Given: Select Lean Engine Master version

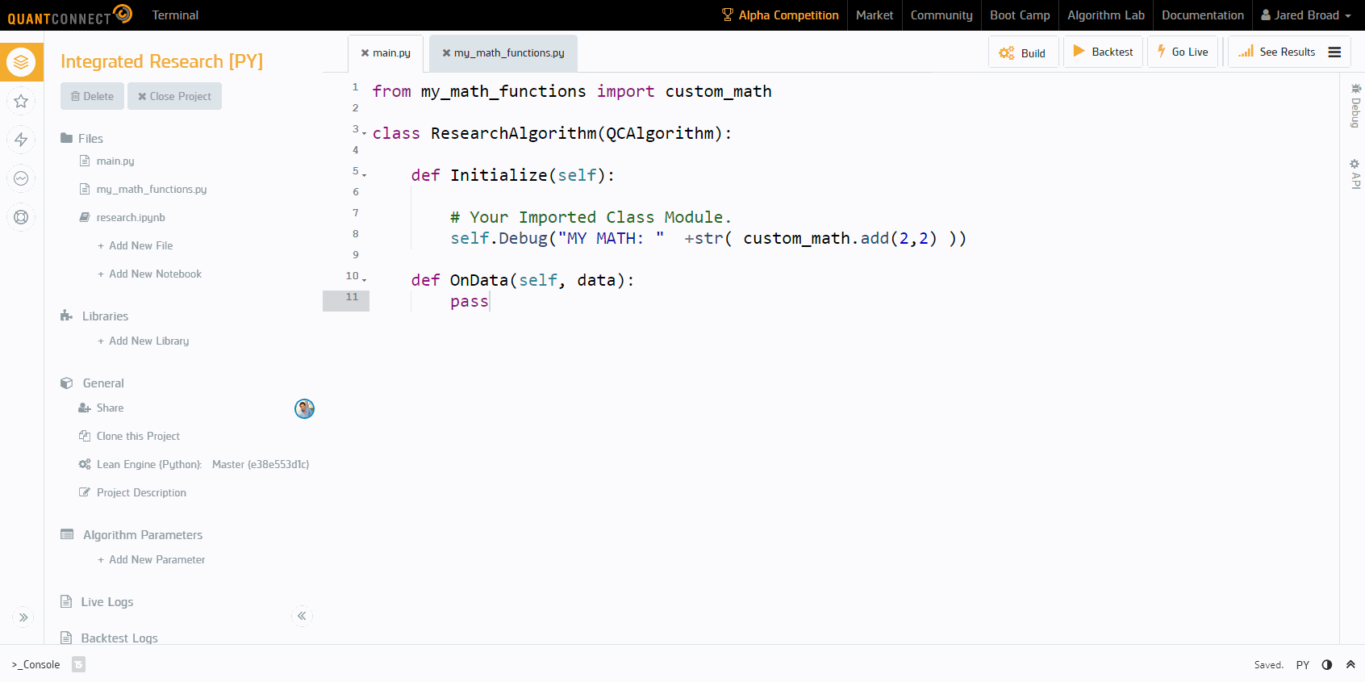Looking at the screenshot, I should [x=261, y=465].
